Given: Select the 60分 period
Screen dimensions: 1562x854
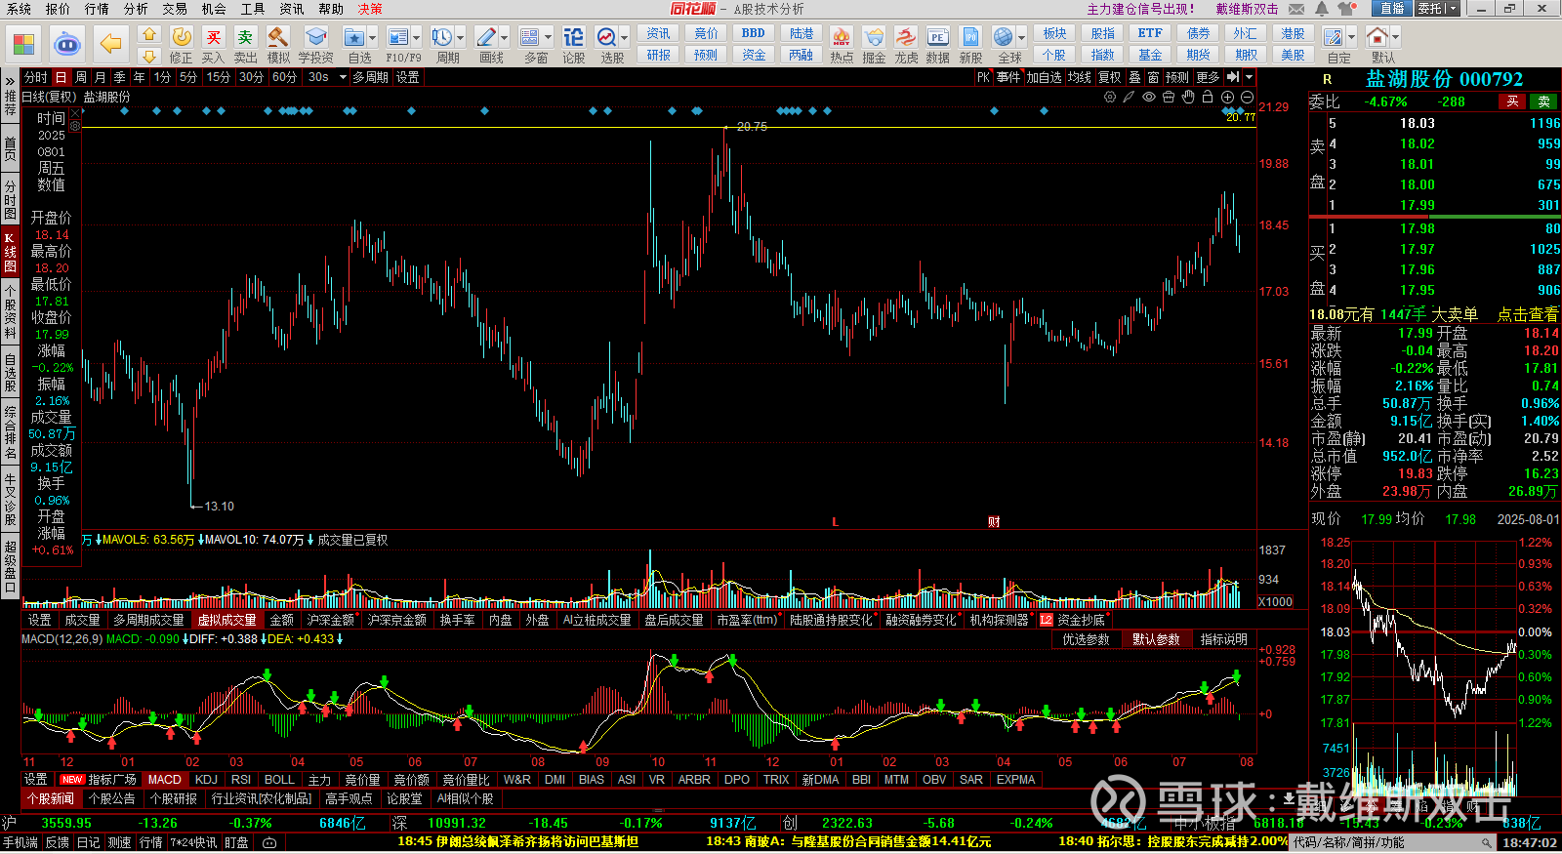Looking at the screenshot, I should point(284,77).
